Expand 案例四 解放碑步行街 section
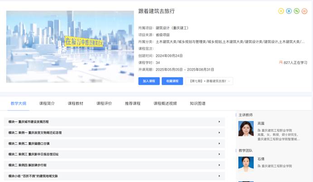 [x=219, y=165]
